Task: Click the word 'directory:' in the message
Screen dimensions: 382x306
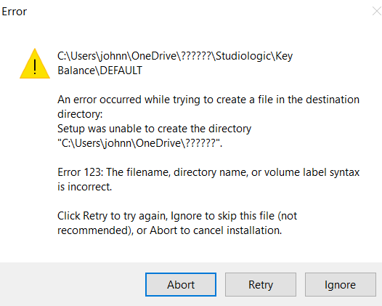Action: click(x=80, y=114)
